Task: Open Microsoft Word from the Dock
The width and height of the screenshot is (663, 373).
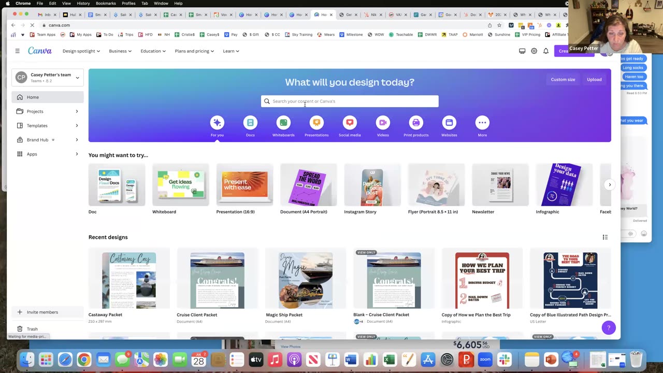Action: coord(351,359)
